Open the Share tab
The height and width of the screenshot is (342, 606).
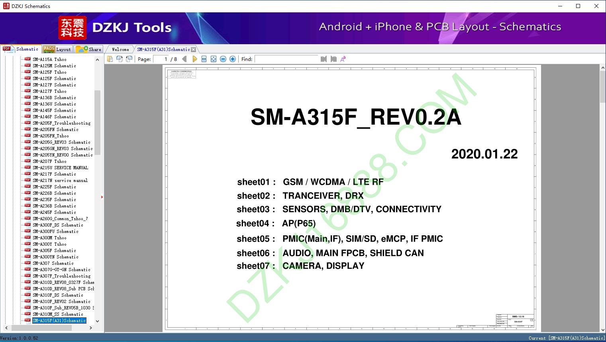[x=88, y=49]
